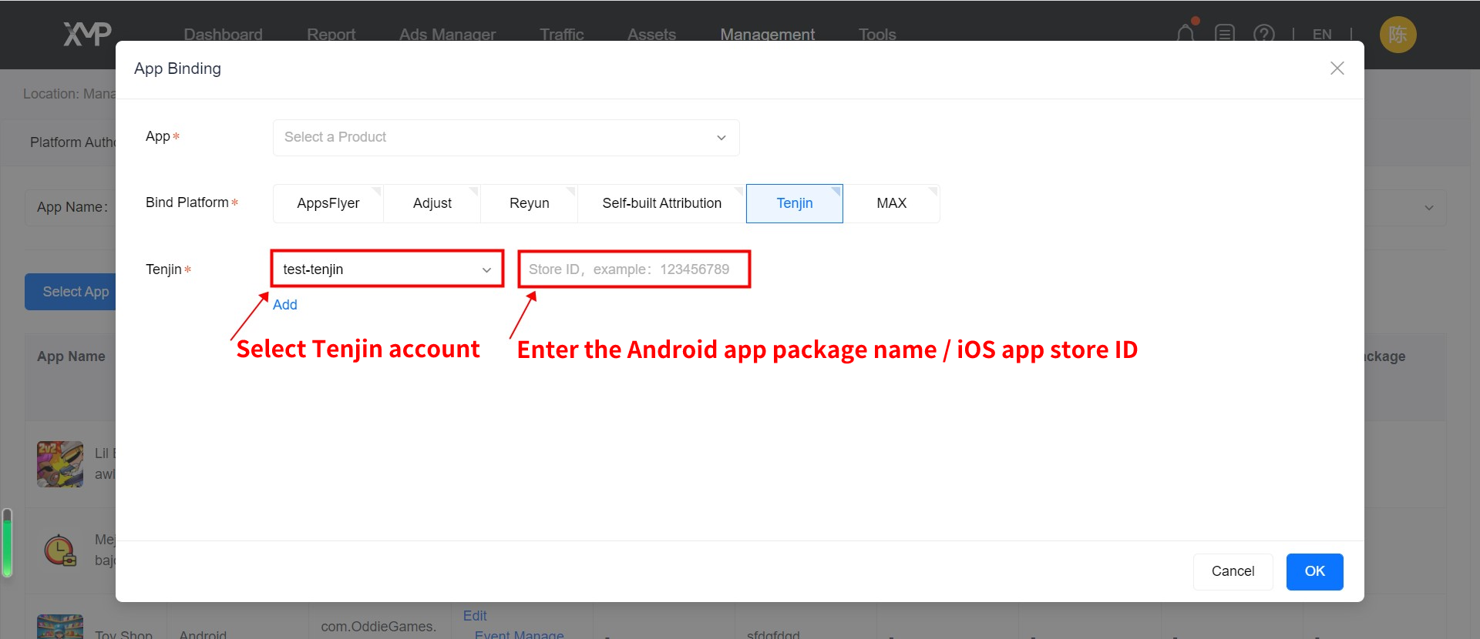
Task: Open the Tools menu
Action: tap(877, 34)
